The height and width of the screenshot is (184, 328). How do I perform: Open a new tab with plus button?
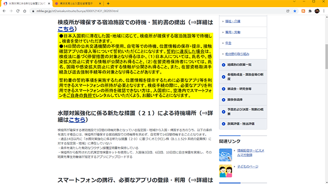pyautogui.click(x=108, y=4)
